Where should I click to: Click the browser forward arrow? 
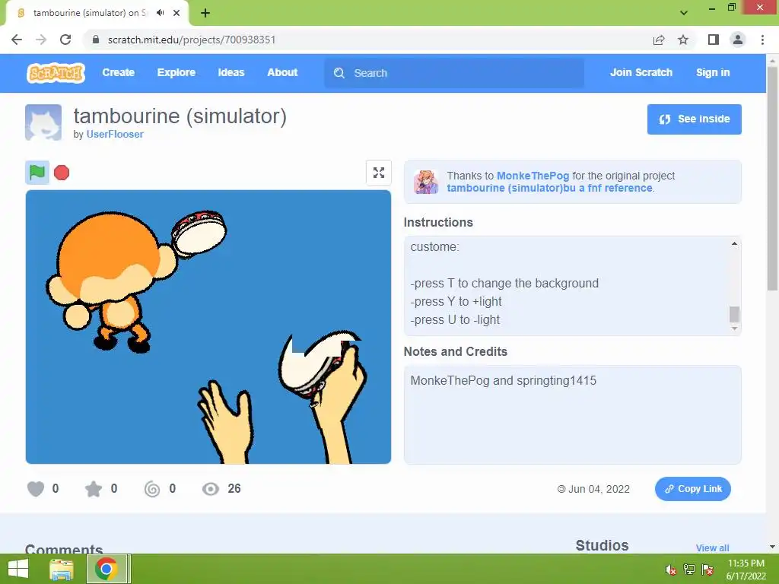41,40
